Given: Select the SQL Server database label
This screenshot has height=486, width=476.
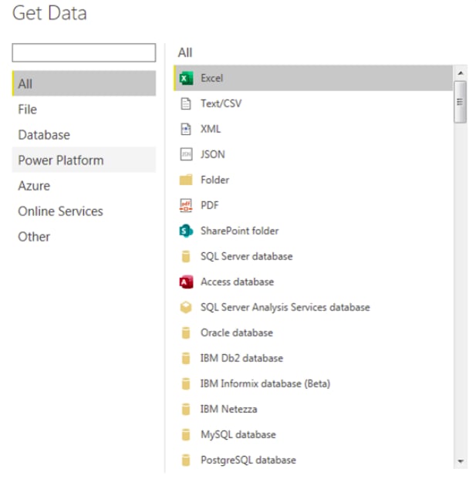Looking at the screenshot, I should (x=247, y=256).
